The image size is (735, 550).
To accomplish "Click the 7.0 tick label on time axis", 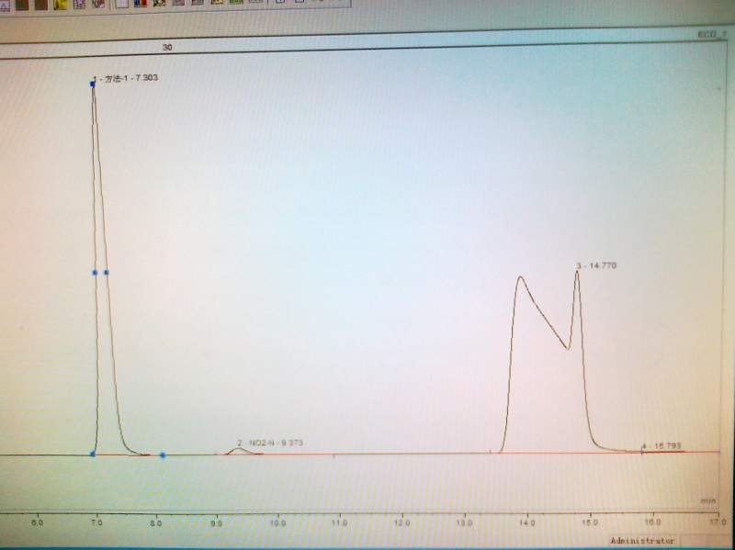I will click(96, 522).
